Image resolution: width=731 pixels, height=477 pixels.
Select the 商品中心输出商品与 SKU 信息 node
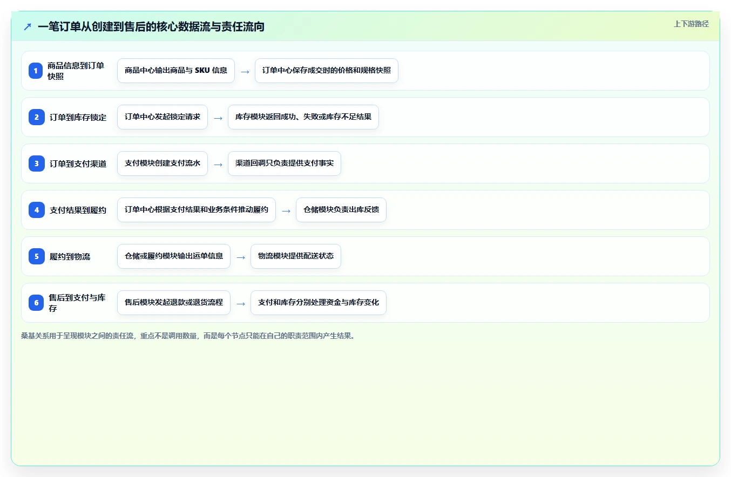pyautogui.click(x=176, y=71)
